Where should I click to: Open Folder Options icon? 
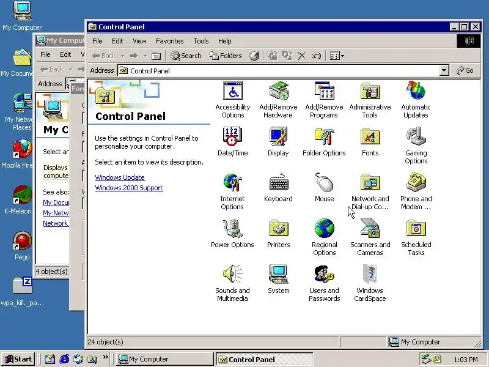(324, 141)
